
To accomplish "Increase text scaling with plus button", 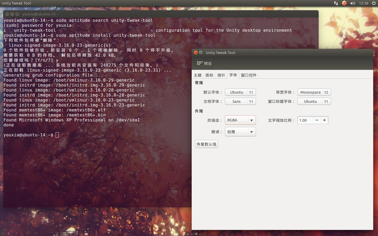I will click(x=324, y=120).
